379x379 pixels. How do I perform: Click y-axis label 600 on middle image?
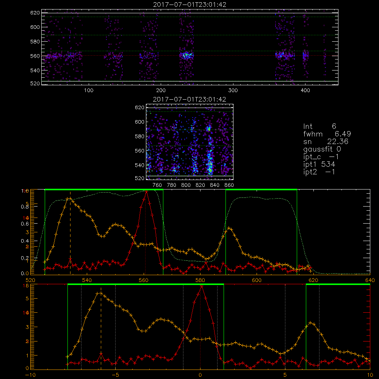139,122
